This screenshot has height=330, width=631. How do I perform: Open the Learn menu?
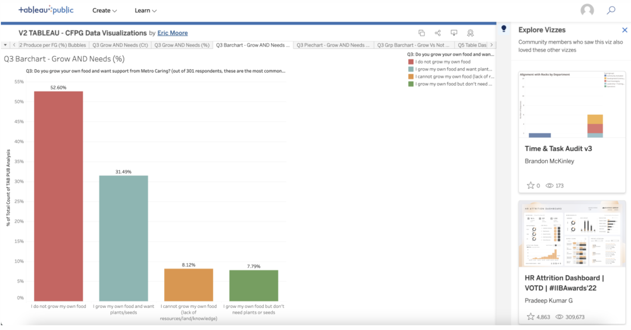pos(145,10)
